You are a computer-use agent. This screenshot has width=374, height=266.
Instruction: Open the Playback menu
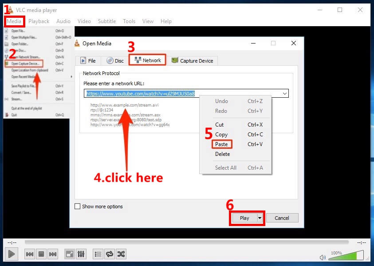(39, 21)
